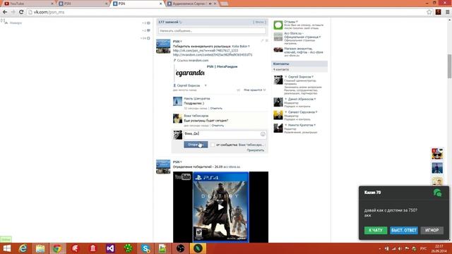Click the wall message input 'Написать сообщение'
452x254 pixels.
[212, 31]
